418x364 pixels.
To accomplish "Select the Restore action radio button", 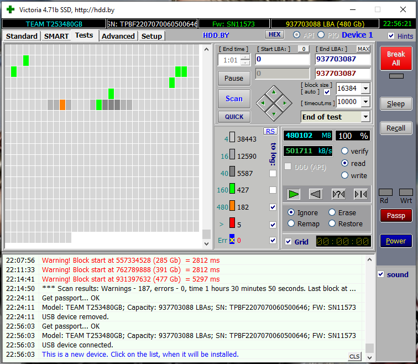I will point(332,223).
